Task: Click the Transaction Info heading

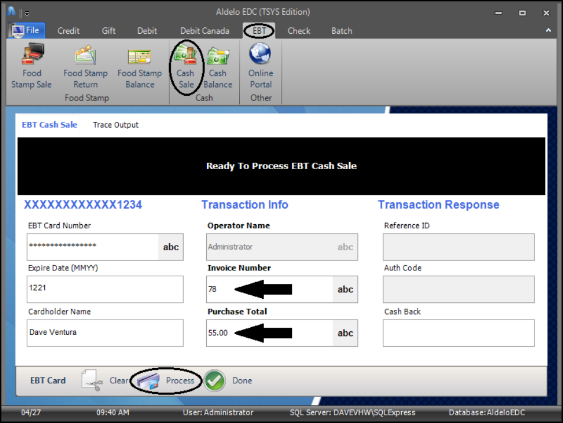Action: (x=245, y=205)
